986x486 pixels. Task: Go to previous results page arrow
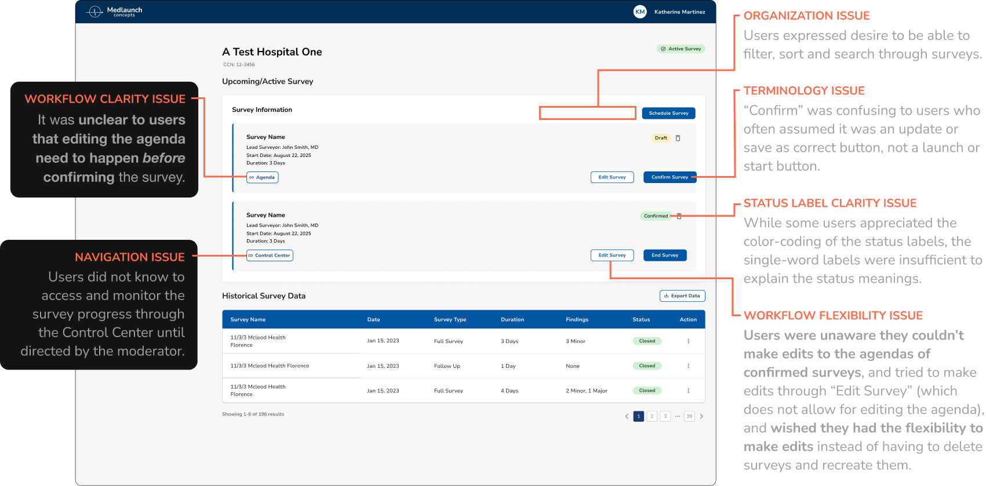627,416
